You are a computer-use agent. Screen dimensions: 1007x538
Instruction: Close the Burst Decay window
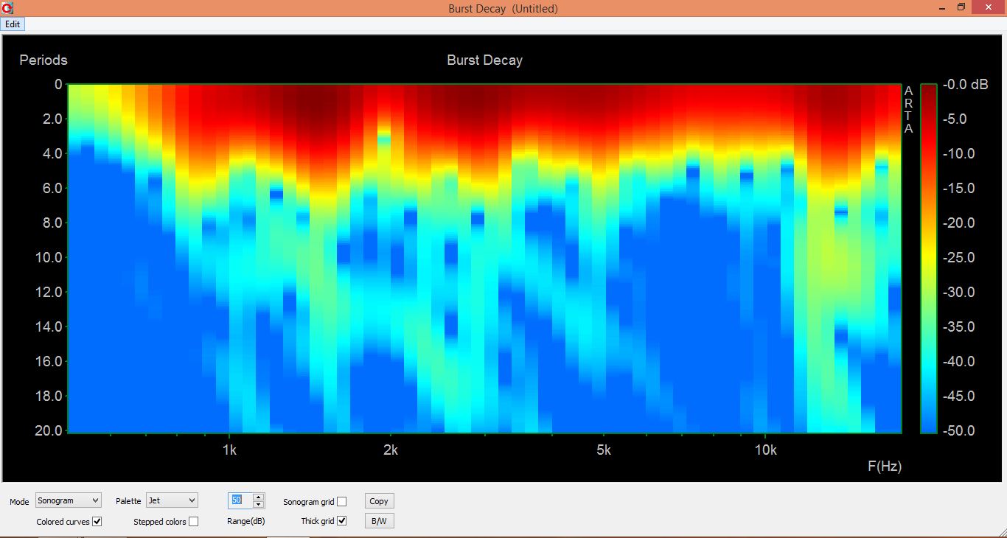point(987,7)
